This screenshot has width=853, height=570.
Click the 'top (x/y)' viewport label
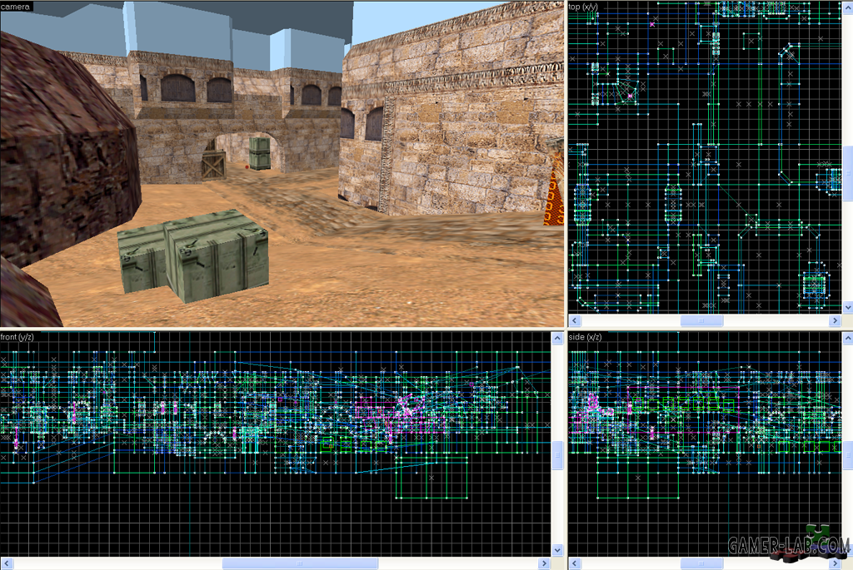(582, 7)
